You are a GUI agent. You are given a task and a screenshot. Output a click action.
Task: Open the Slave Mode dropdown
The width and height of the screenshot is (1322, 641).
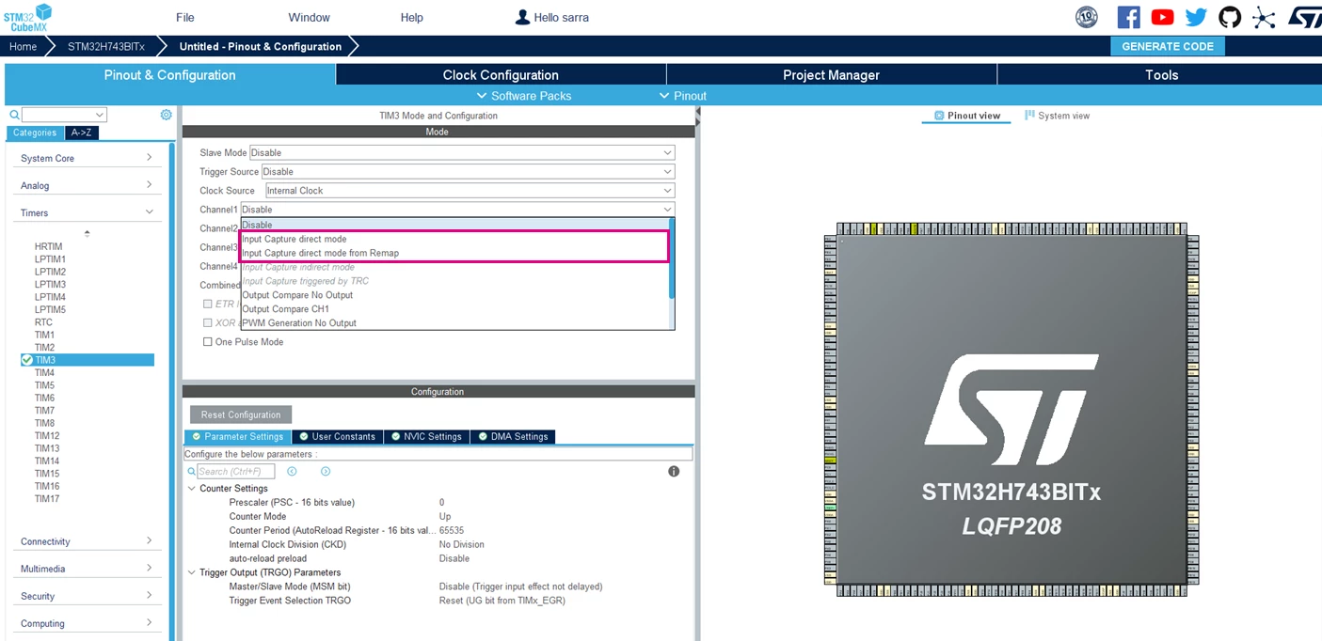(x=462, y=152)
